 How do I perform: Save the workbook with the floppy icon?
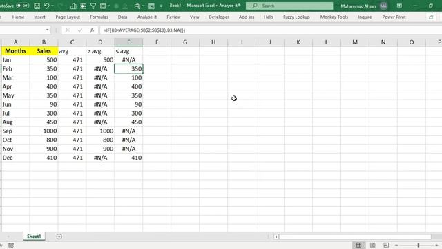[x=37, y=6]
